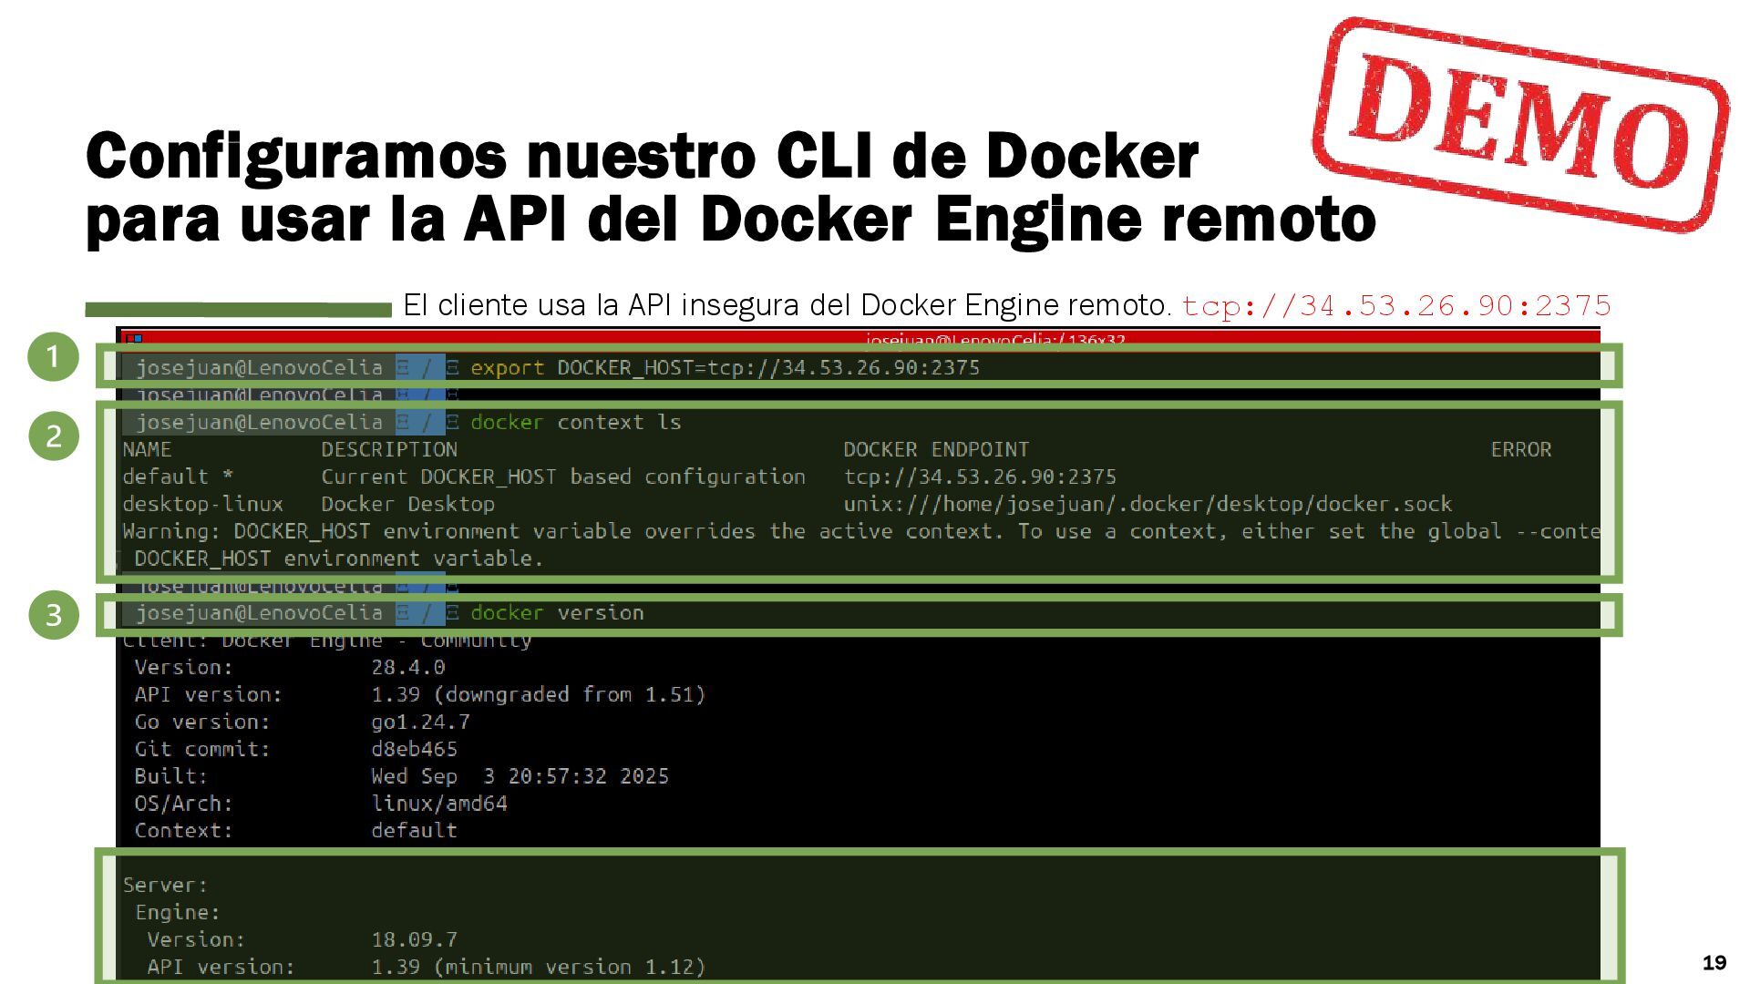Click the export DOCKER_HOST command line
The image size is (1750, 984).
click(x=725, y=368)
